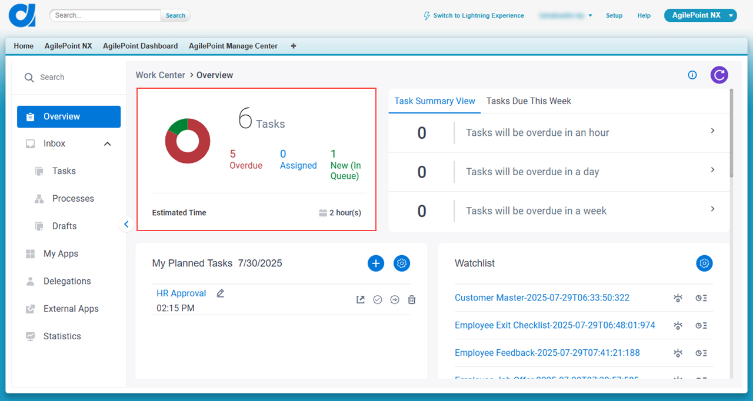Click the Help link

[x=644, y=16]
